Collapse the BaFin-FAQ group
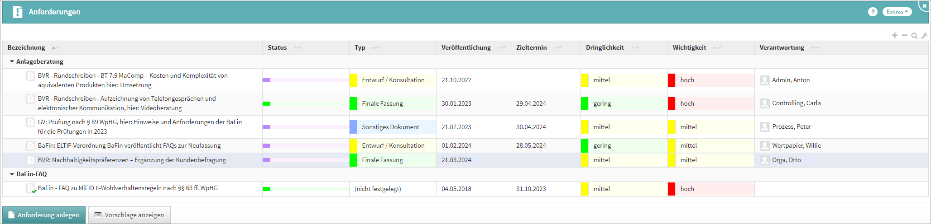 pos(12,174)
